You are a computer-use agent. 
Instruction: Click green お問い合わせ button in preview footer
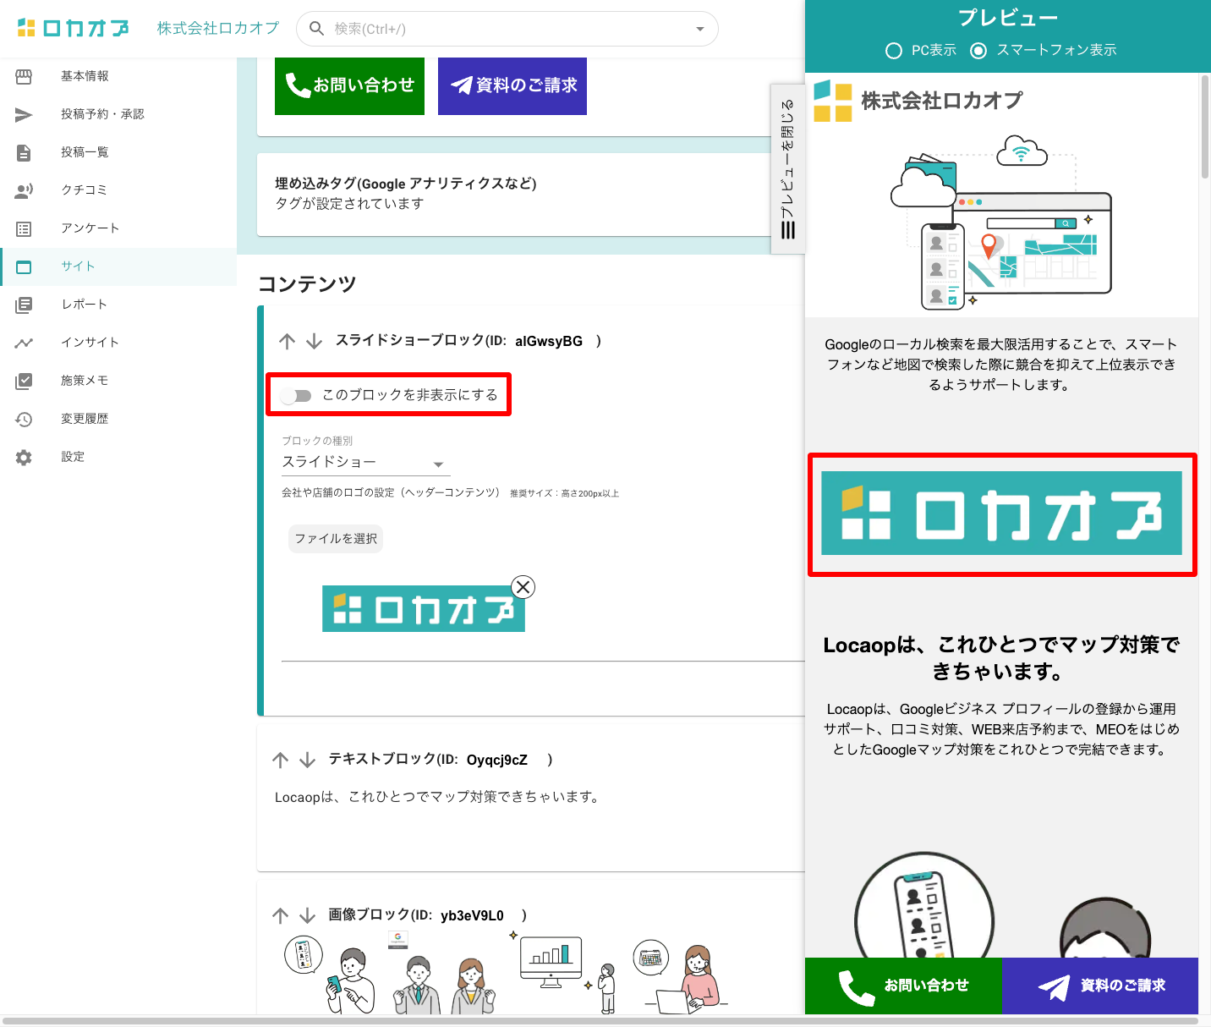click(903, 986)
